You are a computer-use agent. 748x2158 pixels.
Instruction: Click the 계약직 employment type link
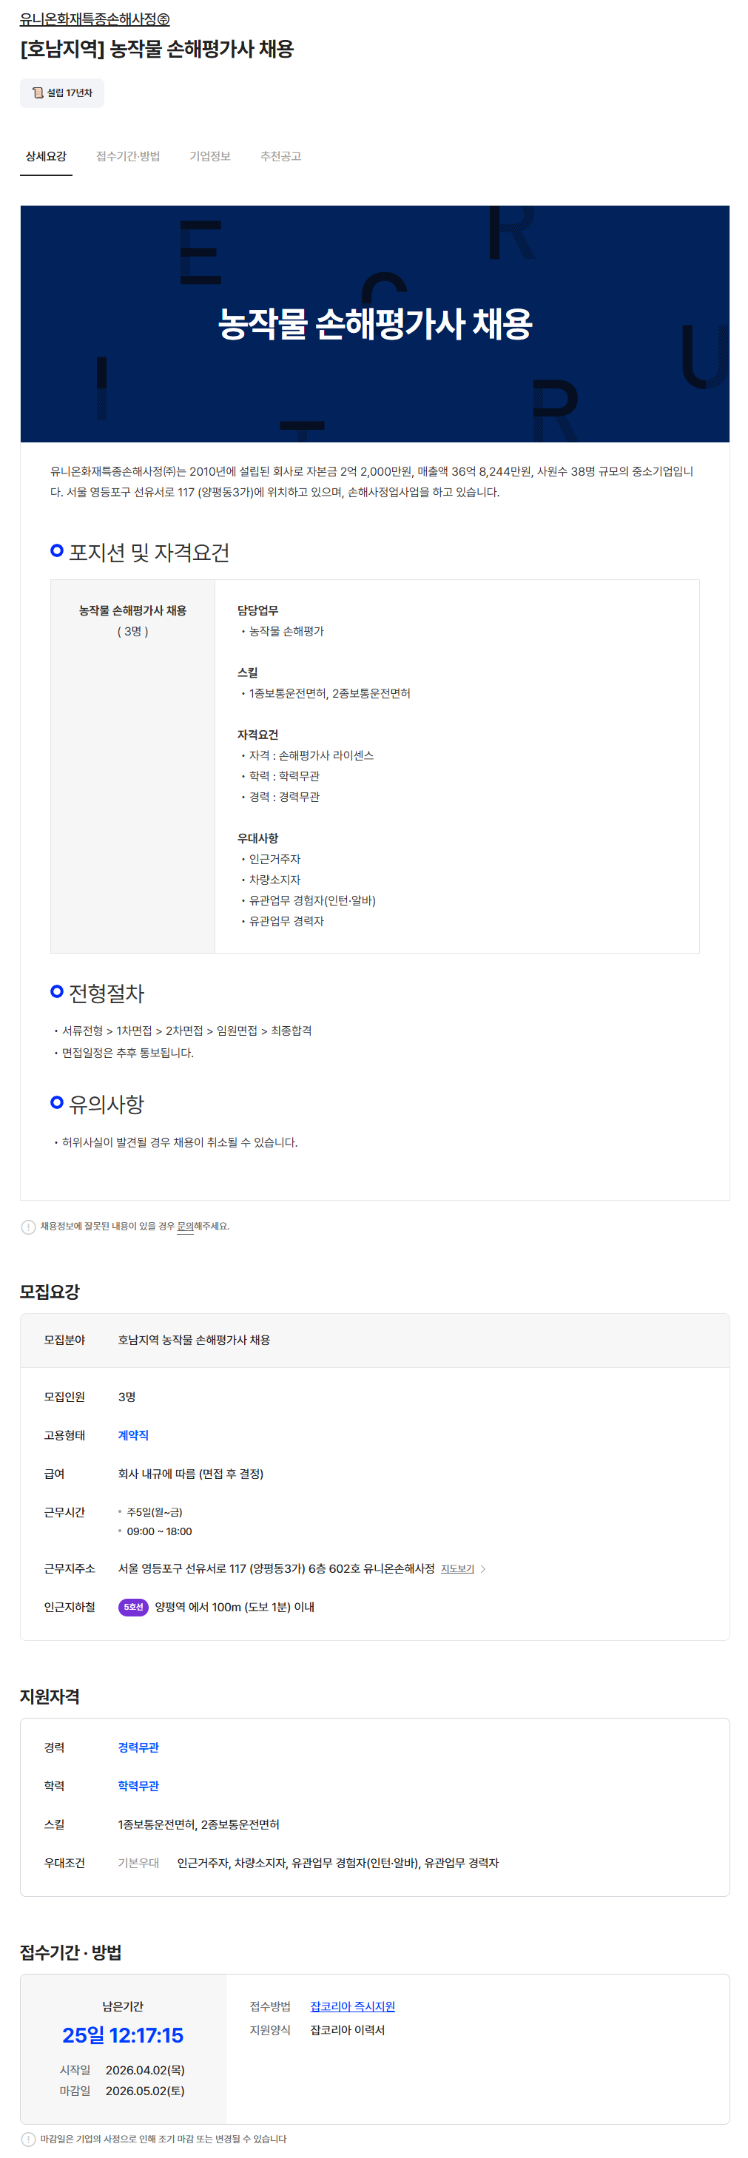[133, 1435]
